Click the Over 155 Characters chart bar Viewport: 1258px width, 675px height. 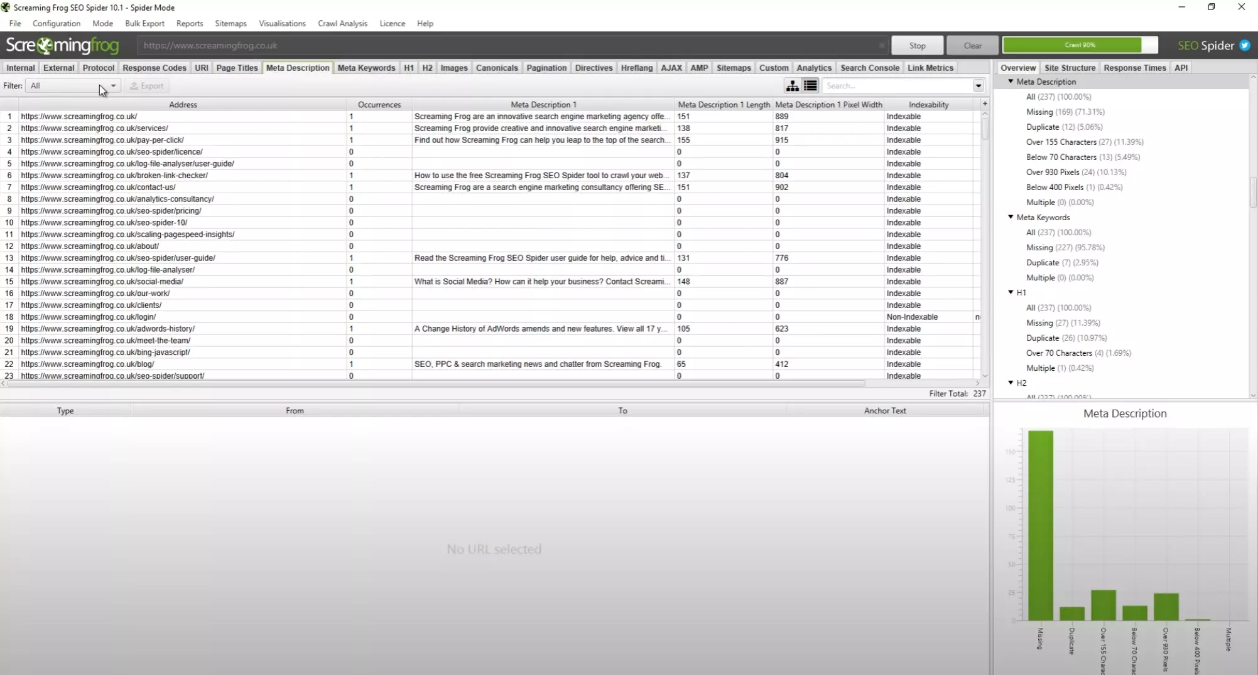[1103, 605]
